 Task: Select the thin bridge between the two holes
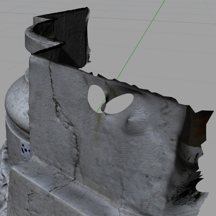tap(105, 104)
